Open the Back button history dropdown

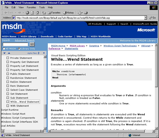(x=16, y=13)
